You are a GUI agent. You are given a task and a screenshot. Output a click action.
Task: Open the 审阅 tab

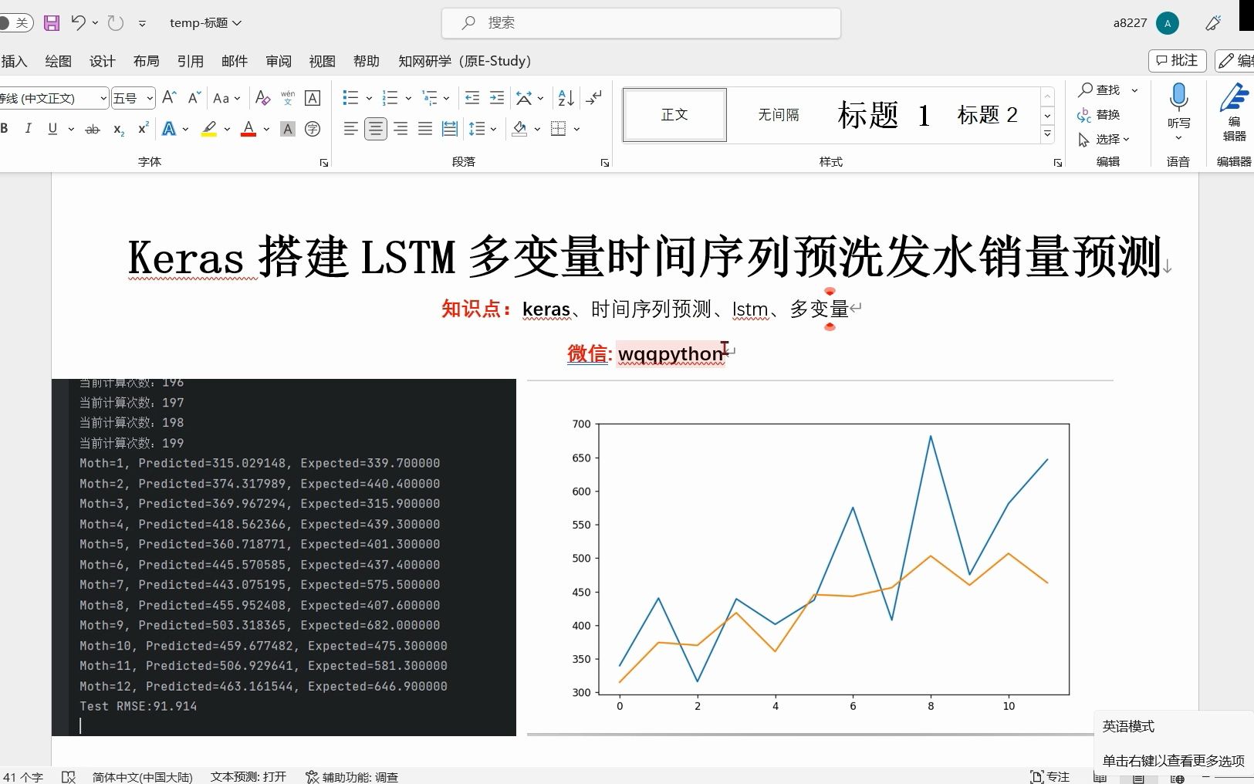click(x=279, y=61)
